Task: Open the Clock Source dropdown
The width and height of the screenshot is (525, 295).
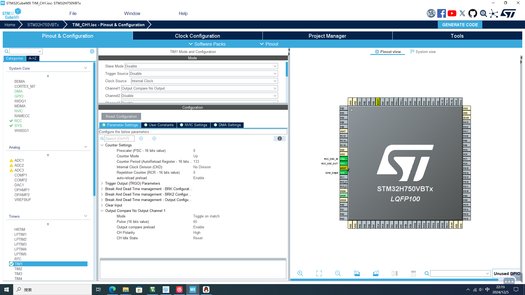Action: point(204,81)
